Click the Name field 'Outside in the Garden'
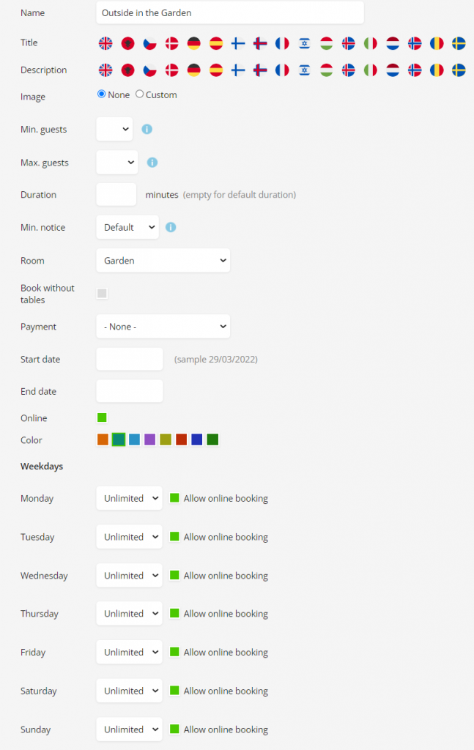This screenshot has width=474, height=750. tap(230, 13)
